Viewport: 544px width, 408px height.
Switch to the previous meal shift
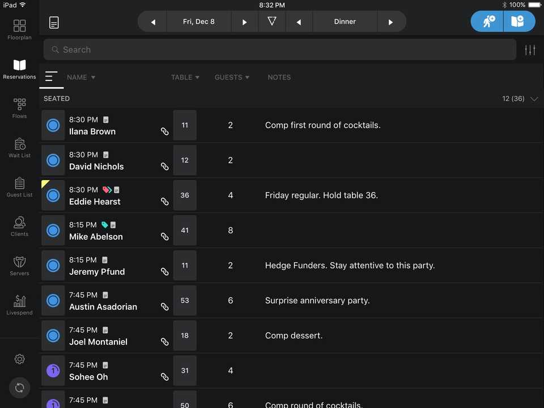pos(299,22)
